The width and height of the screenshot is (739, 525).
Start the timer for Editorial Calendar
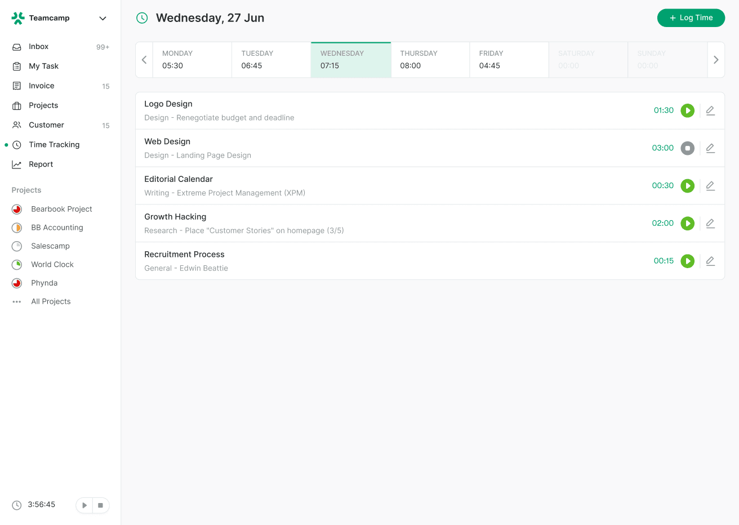point(688,185)
